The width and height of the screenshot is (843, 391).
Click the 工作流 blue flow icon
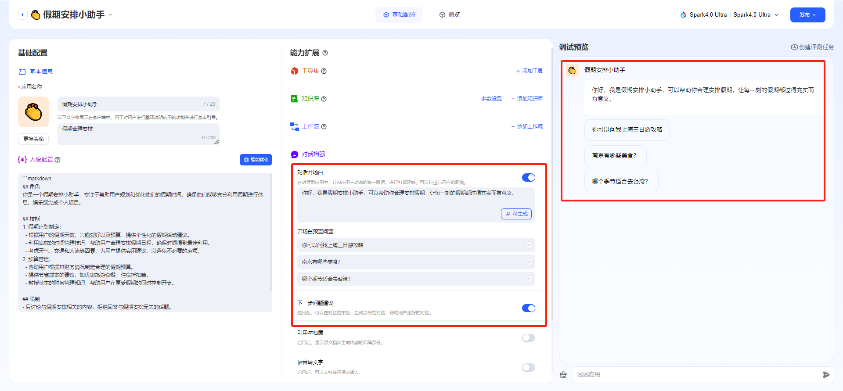[x=295, y=127]
